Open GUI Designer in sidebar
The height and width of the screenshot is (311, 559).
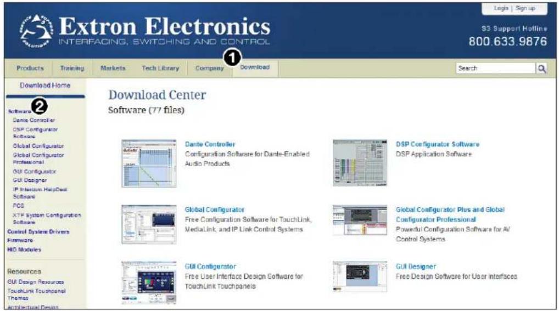[30, 180]
